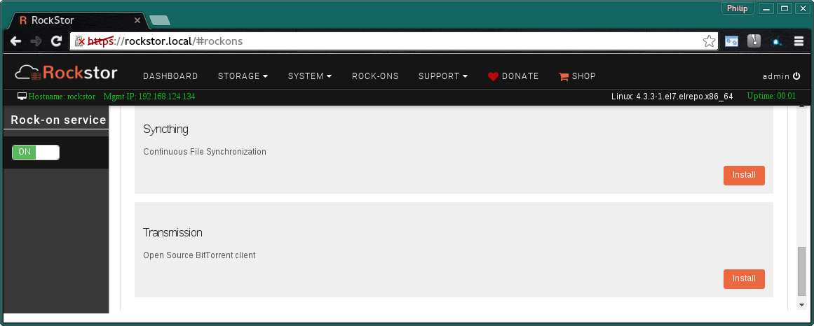
Task: Click the admin user label
Action: [x=776, y=76]
